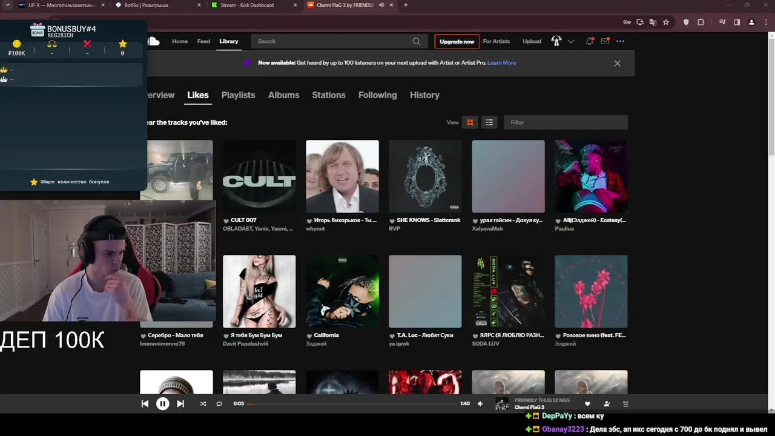Open the Playlists library tab

[x=238, y=95]
